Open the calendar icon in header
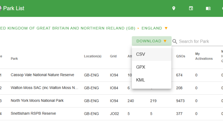The width and height of the screenshot is (223, 123). click(x=191, y=8)
